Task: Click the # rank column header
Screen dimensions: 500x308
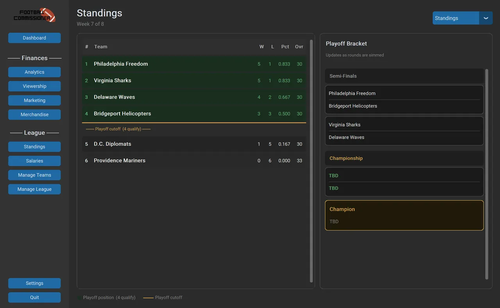Action: [x=87, y=47]
